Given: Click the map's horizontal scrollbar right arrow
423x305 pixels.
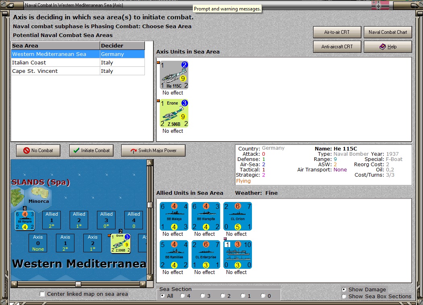Looking at the screenshot, I should point(143,284).
